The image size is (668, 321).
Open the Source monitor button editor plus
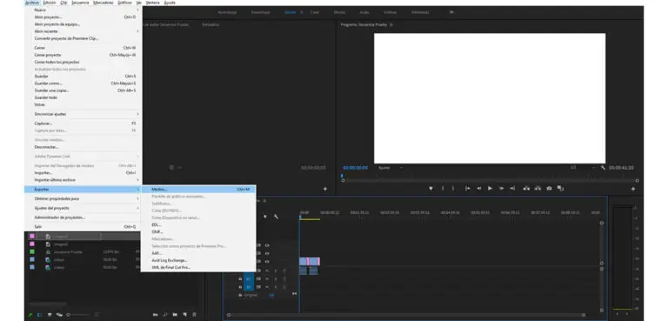click(x=325, y=189)
